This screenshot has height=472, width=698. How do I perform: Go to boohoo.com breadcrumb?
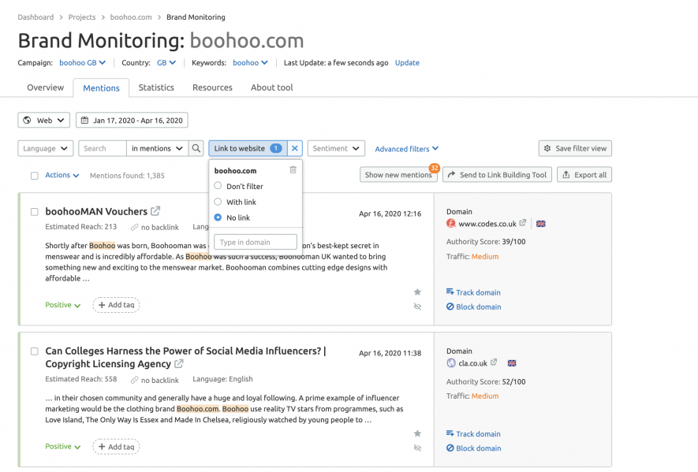point(131,17)
